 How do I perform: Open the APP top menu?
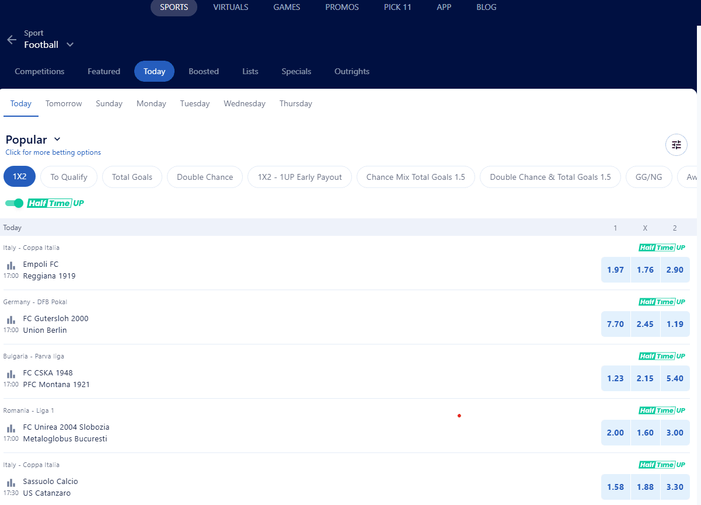pyautogui.click(x=444, y=8)
